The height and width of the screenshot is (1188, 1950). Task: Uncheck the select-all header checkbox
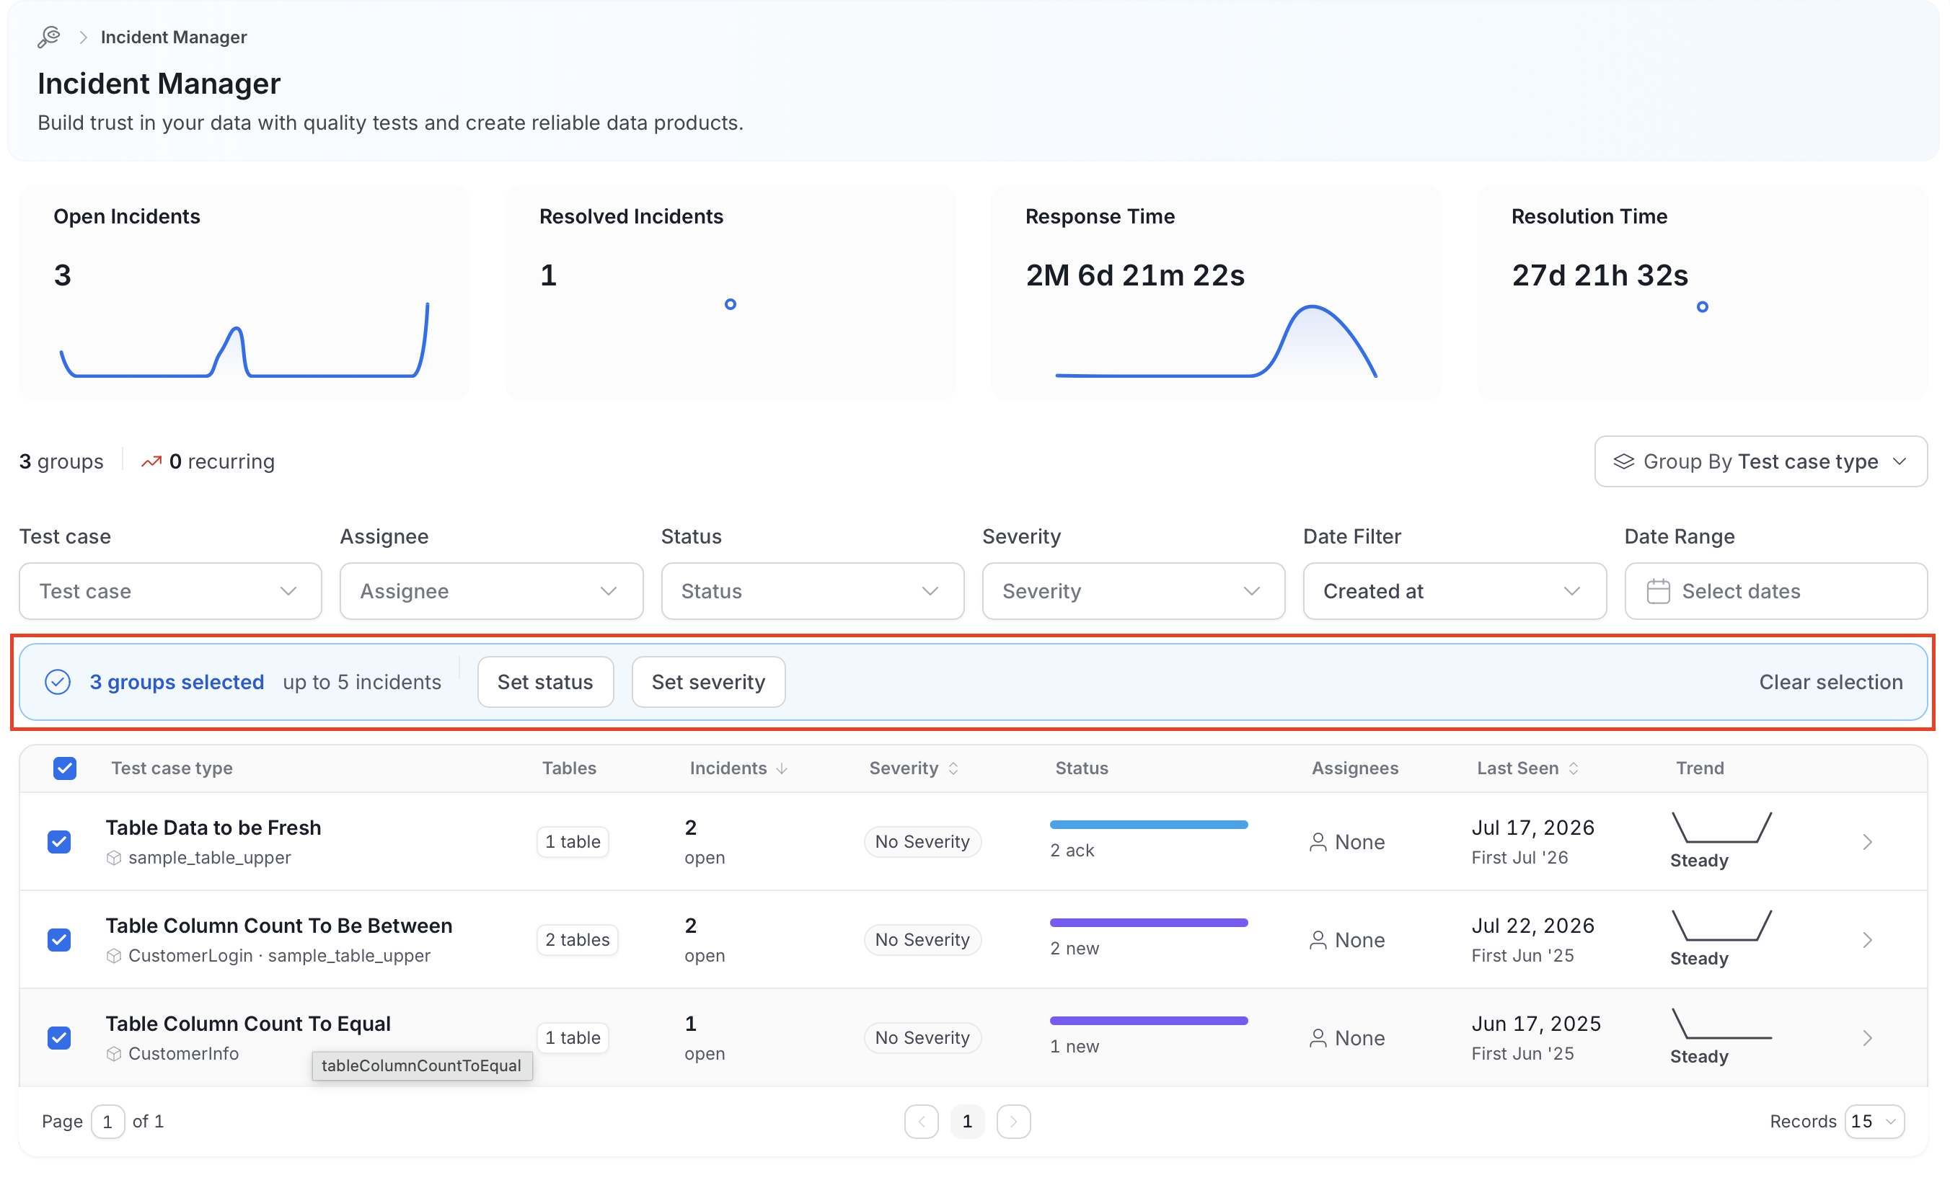(x=65, y=768)
